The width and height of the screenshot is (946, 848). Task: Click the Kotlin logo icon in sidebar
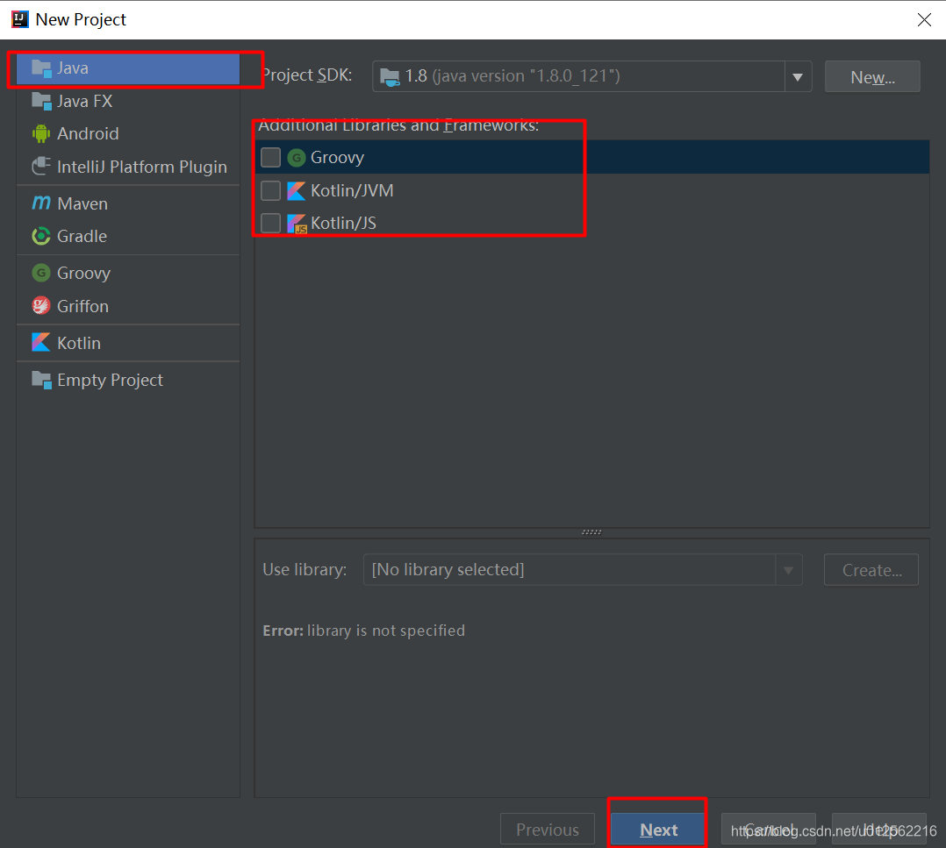point(41,342)
